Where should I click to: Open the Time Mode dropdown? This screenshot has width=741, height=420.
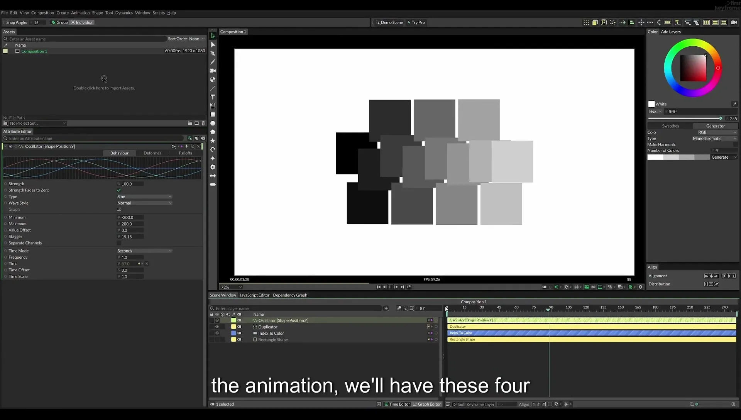[x=144, y=251]
